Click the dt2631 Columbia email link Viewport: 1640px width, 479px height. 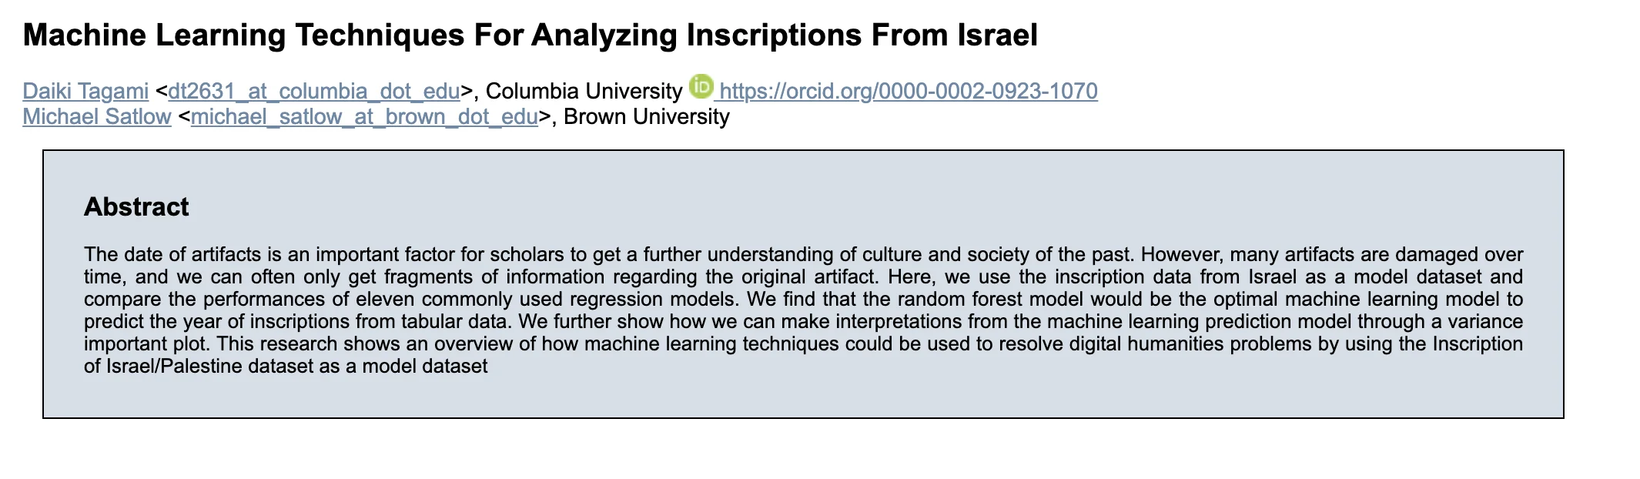pyautogui.click(x=313, y=92)
